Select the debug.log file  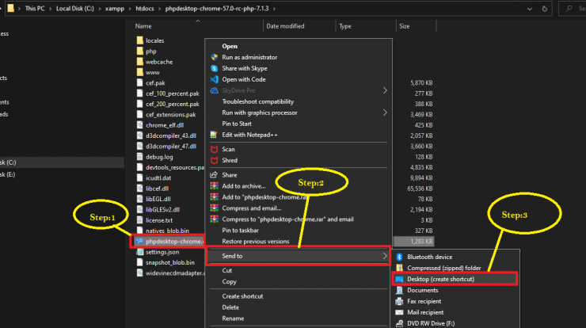pos(160,157)
